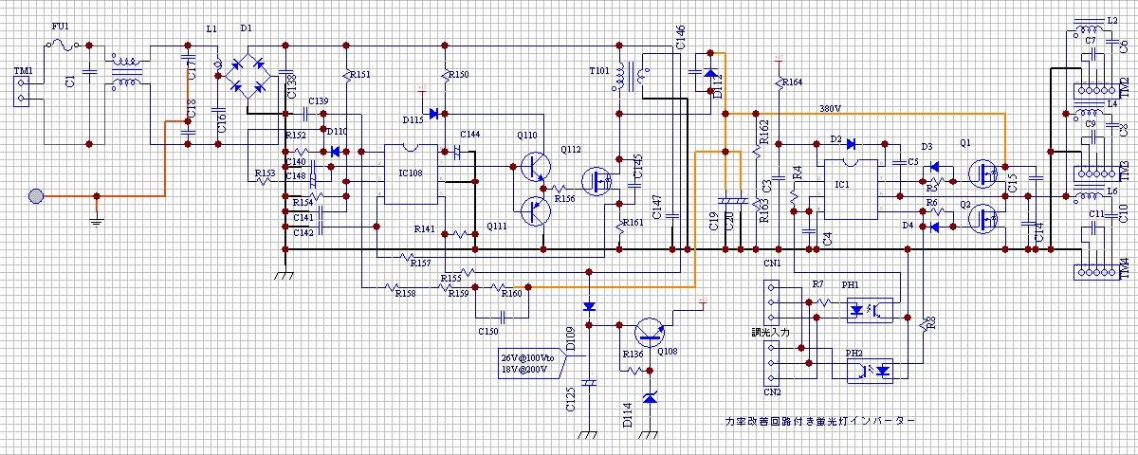The height and width of the screenshot is (455, 1138).
Task: Click the grey circular earth terminal
Action: tap(36, 196)
